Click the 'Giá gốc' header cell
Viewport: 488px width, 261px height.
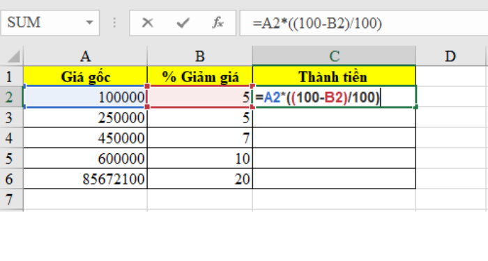(85, 77)
